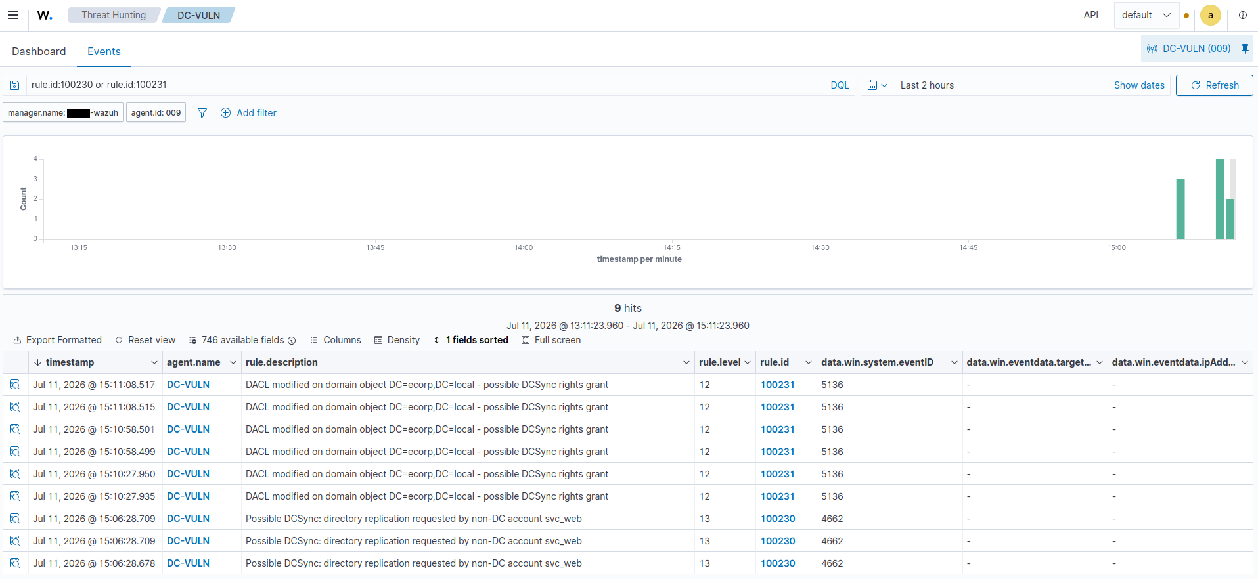The height and width of the screenshot is (579, 1258).
Task: Select level 13 in the last row
Action: tap(704, 563)
